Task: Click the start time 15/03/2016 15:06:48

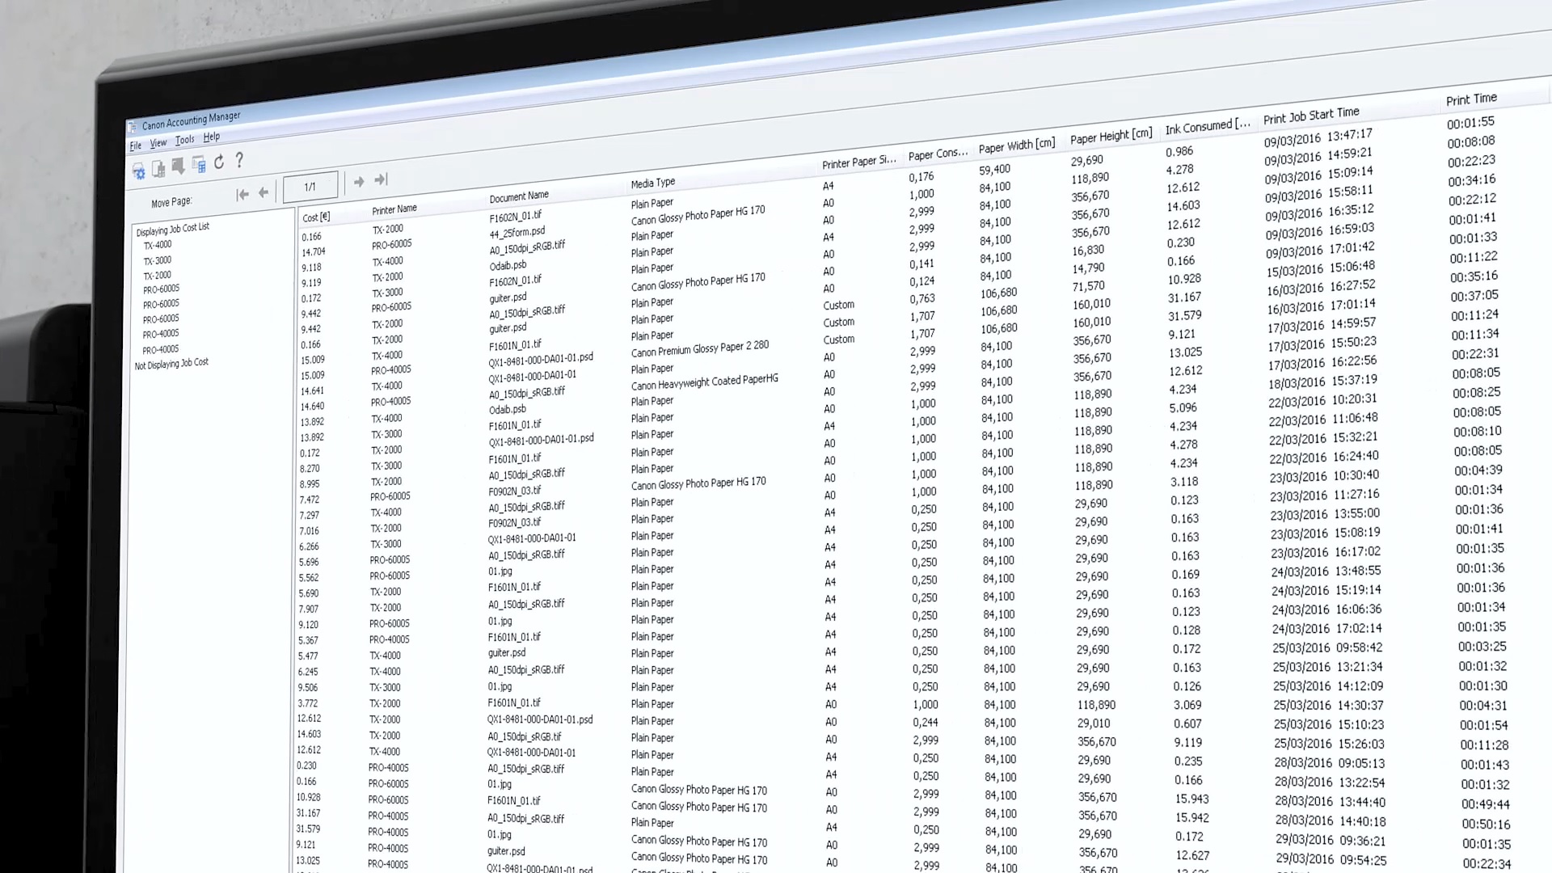Action: tap(1321, 268)
